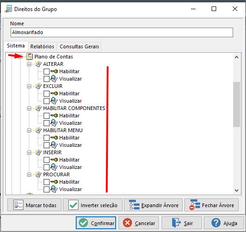Click the magnifier icon under INSERIR
The width and height of the screenshot is (246, 232).
click(x=54, y=167)
